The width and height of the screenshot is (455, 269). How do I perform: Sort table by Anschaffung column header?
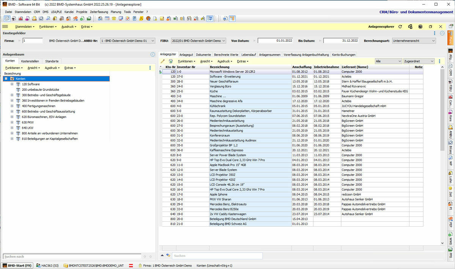tap(302, 67)
